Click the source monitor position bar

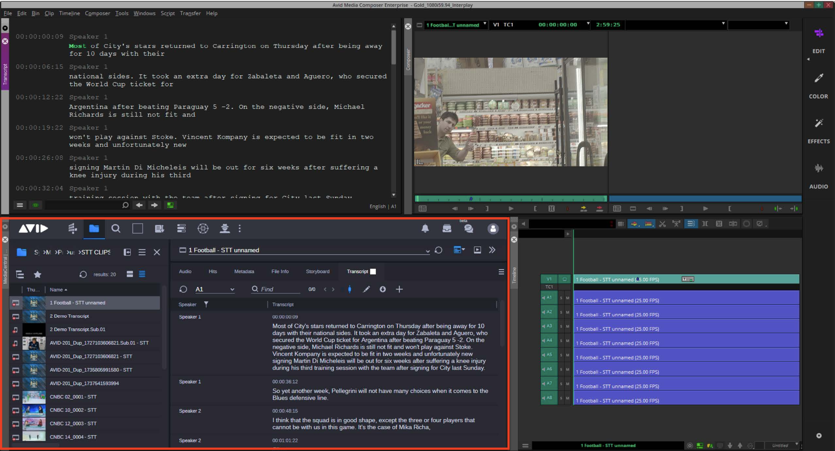pos(511,198)
